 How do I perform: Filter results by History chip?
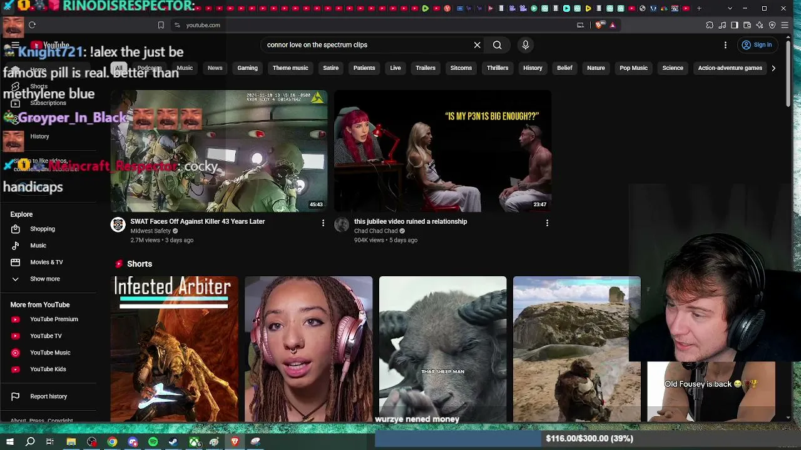point(533,68)
